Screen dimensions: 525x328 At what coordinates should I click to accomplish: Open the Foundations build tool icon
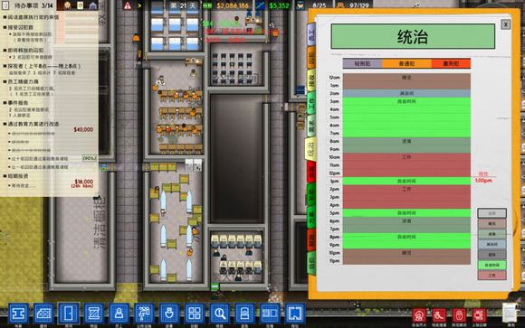pos(18,314)
